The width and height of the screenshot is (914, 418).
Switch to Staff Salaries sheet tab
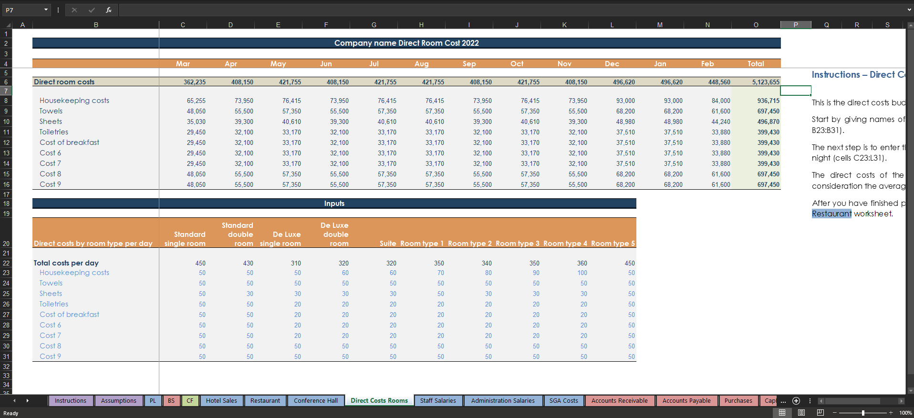pos(438,401)
